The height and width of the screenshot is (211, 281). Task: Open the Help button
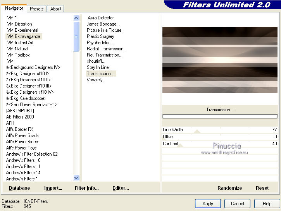click(267, 204)
